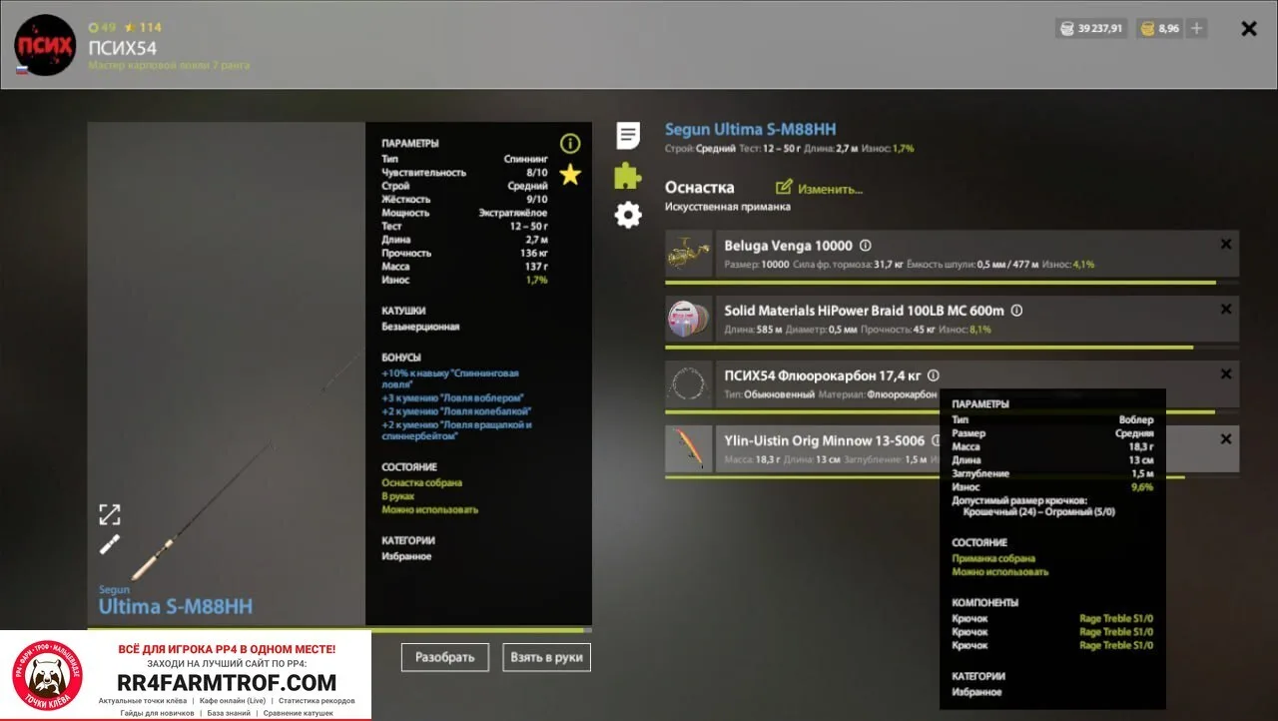Remove the ПСИХ54 Флюорокарбон leader
The image size is (1278, 721).
tap(1226, 374)
